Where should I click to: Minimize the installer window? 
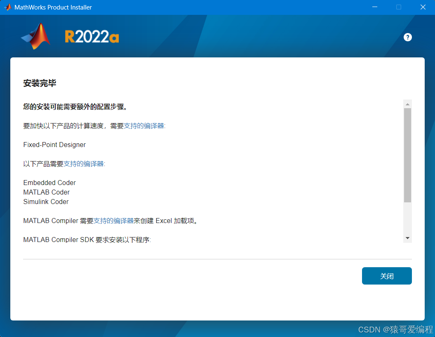[x=375, y=7]
